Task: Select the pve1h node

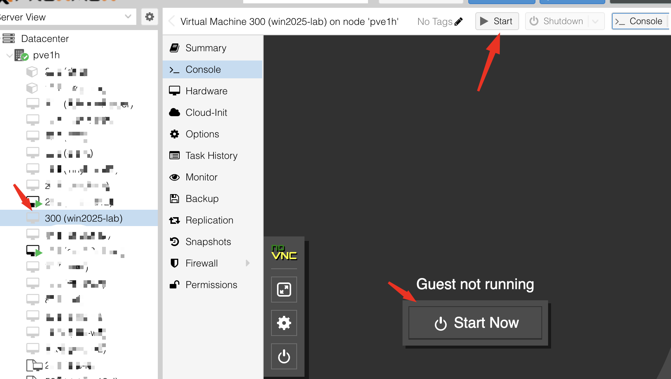Action: pyautogui.click(x=46, y=55)
